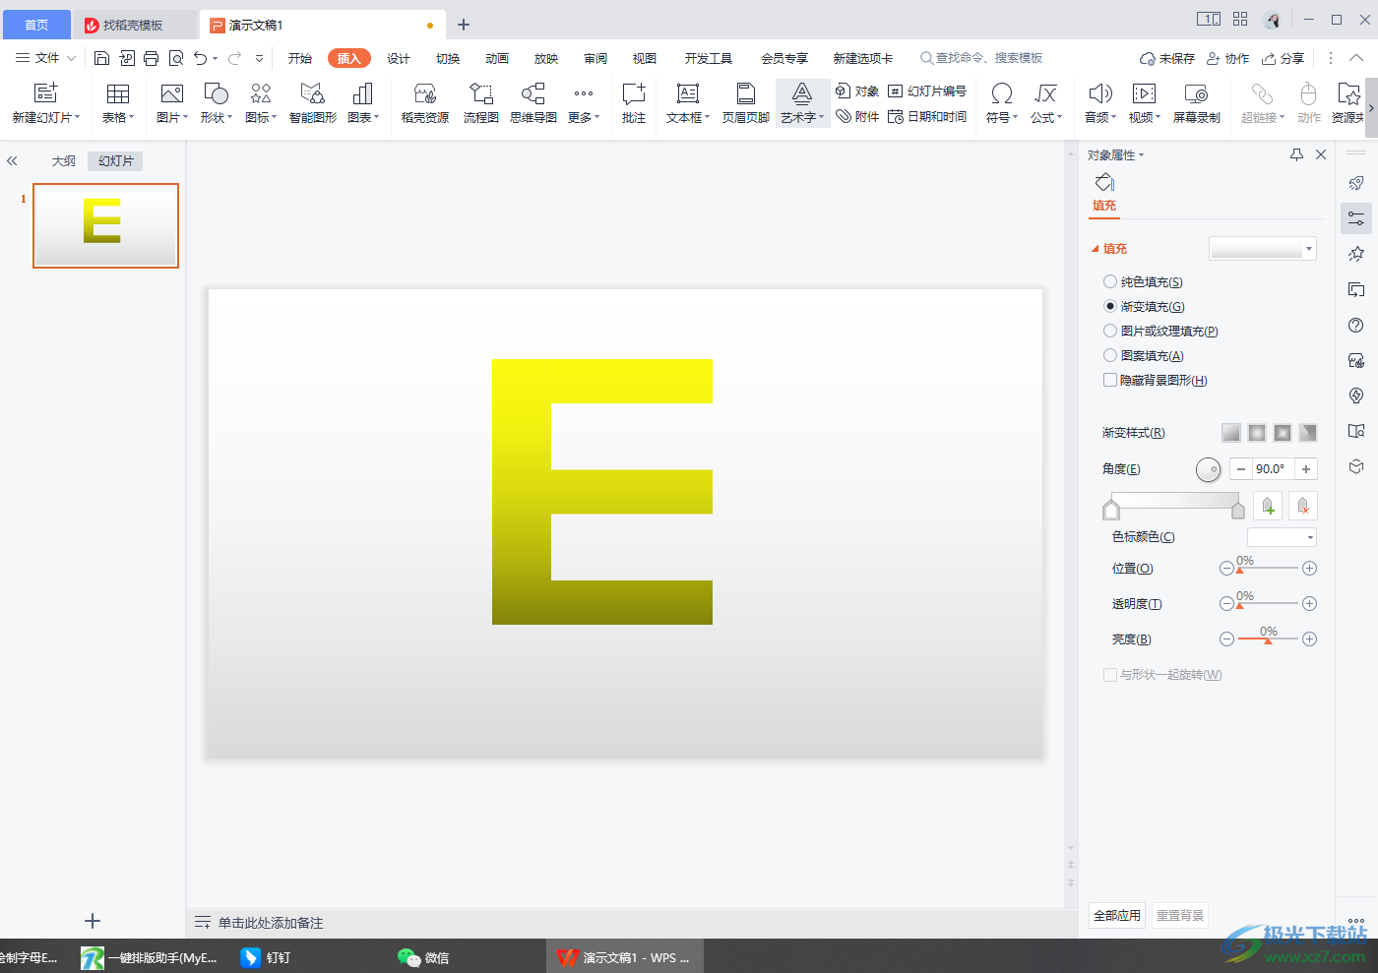1378x973 pixels.
Task: Click the Brightness (亮度) slider track
Action: click(1268, 639)
